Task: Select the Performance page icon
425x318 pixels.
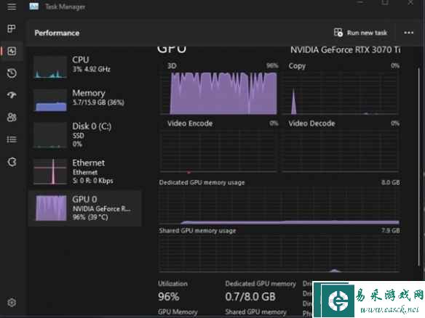Action: 12,51
